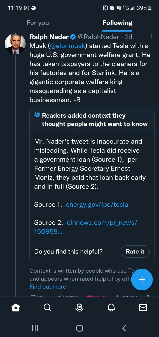This screenshot has width=159, height=337.
Task: Tap the compose new tweet plus button
Action: click(x=142, y=279)
